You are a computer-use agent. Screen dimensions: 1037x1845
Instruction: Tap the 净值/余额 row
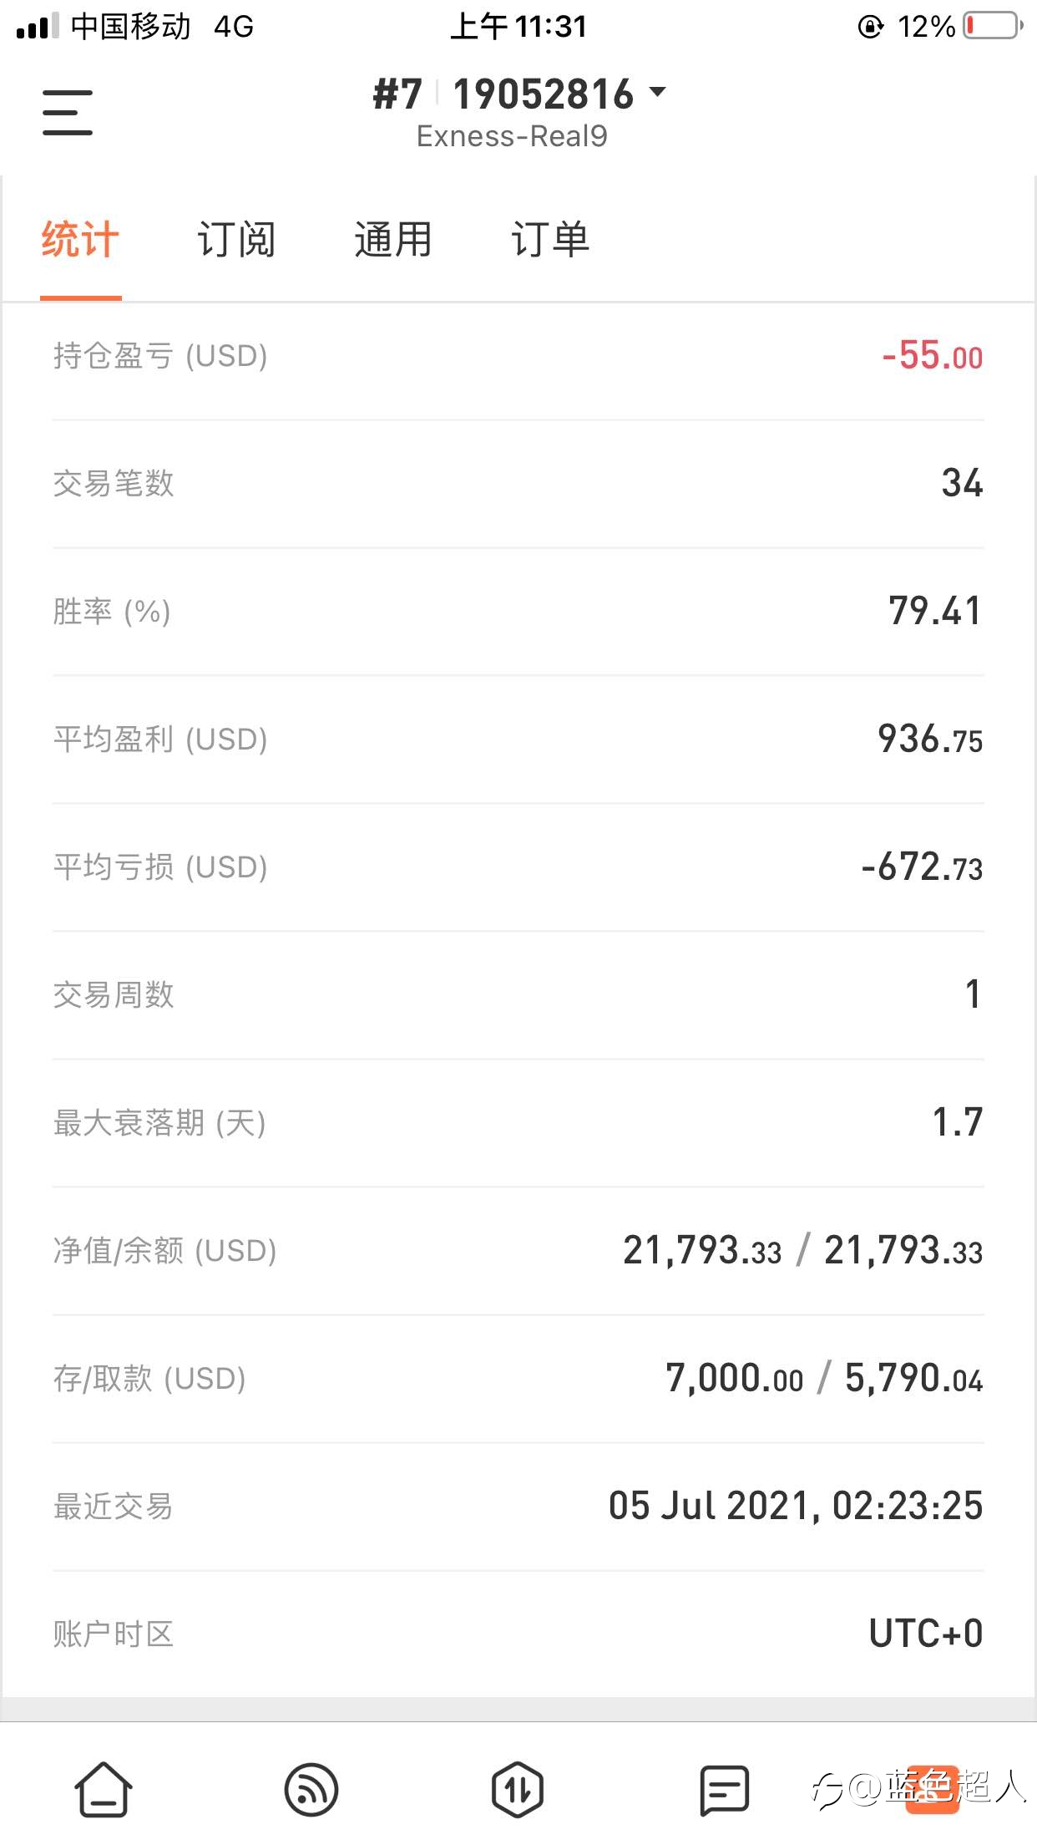click(518, 1251)
